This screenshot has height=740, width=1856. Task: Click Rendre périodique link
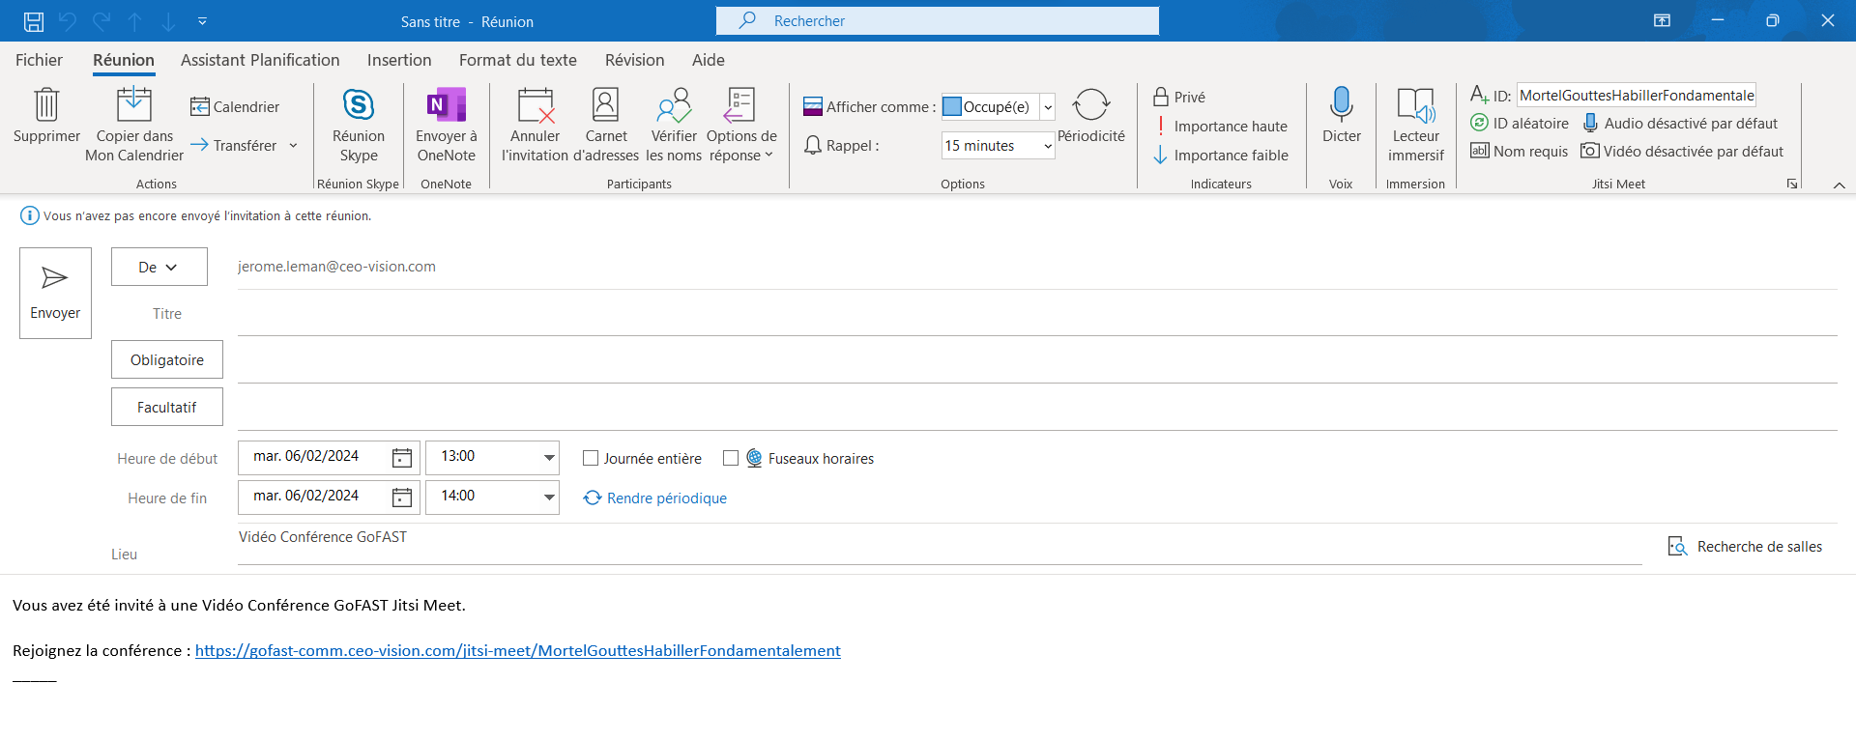(x=655, y=498)
